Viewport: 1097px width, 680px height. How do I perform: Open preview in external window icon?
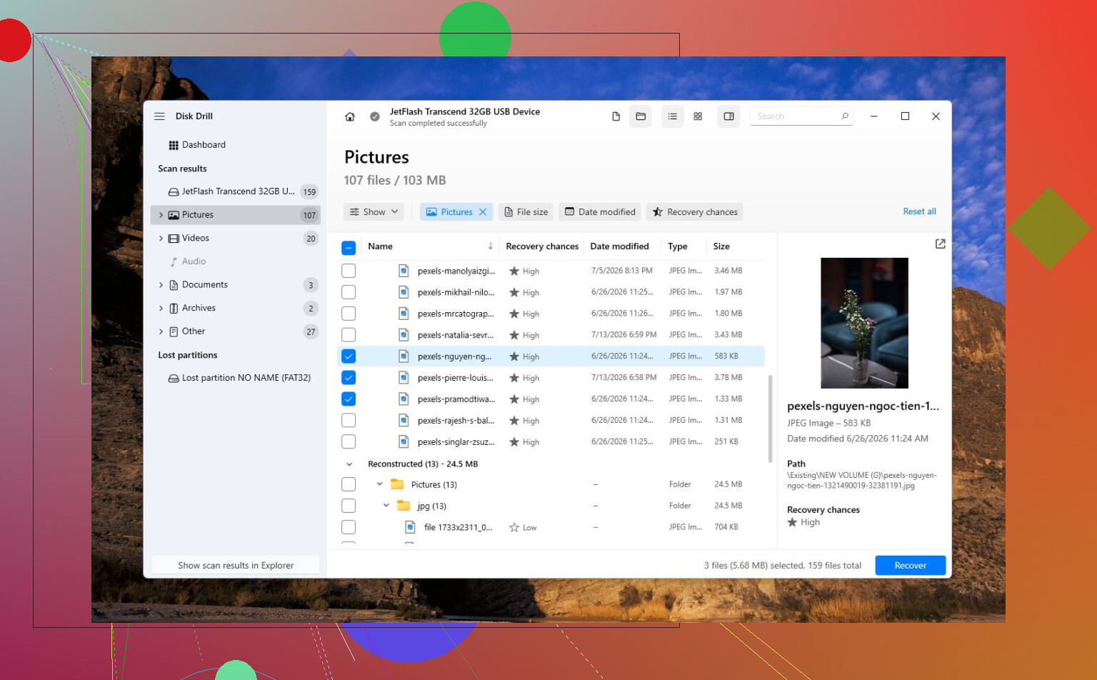coord(940,244)
